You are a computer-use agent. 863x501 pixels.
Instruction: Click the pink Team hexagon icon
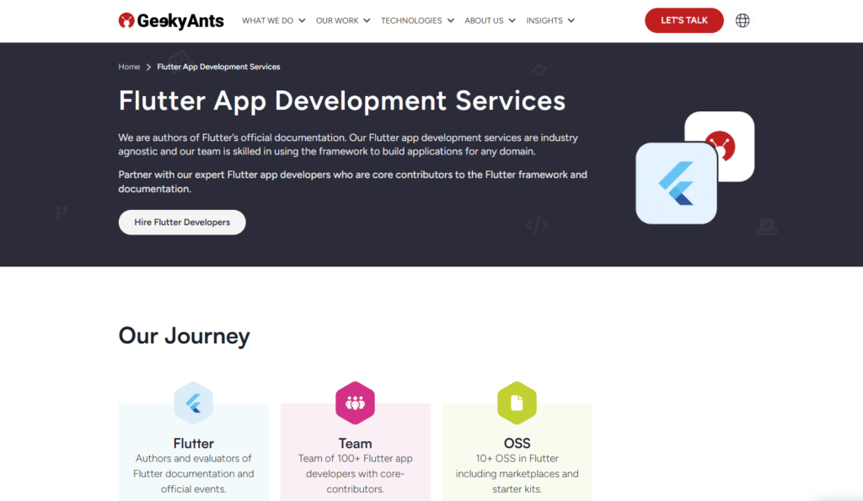point(355,403)
